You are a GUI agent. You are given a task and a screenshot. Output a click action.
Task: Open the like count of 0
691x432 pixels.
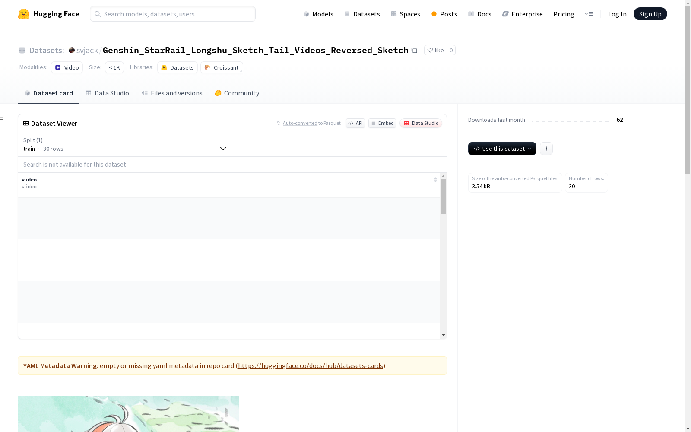[451, 50]
